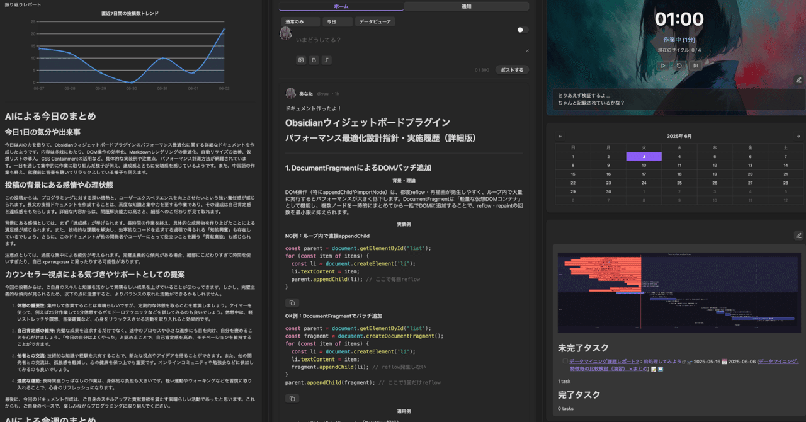The image size is (806, 422).
Task: Go to the next month on the calendar
Action: click(x=798, y=135)
